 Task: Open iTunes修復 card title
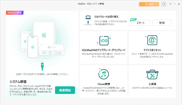pyautogui.click(x=104, y=84)
